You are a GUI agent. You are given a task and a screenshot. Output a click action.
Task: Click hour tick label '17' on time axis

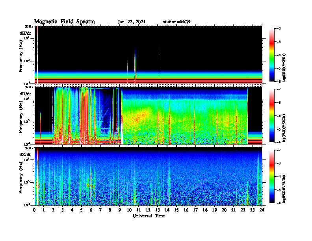point(195,210)
